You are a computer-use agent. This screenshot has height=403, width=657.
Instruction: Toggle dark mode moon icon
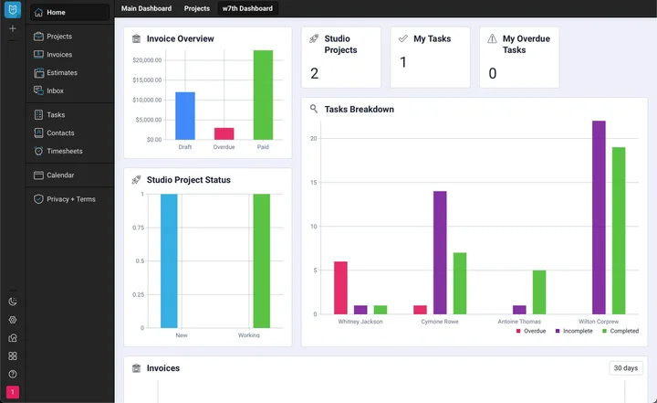pyautogui.click(x=13, y=302)
